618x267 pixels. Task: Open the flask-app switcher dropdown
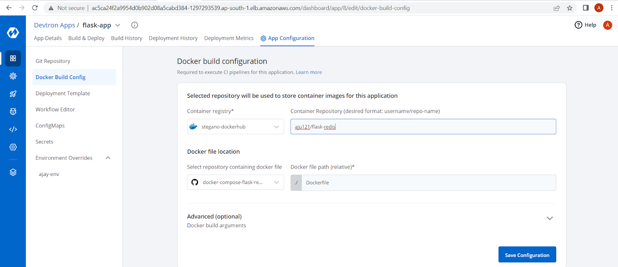[x=118, y=25]
